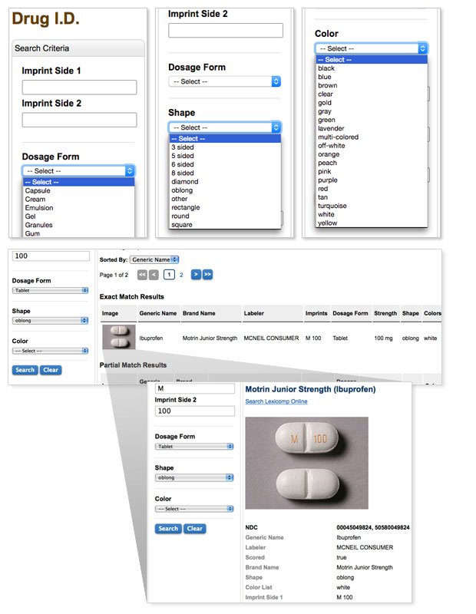Screen dimensions: 476x614
Task: Open the Search Lexicomp Online link
Action: coord(276,401)
